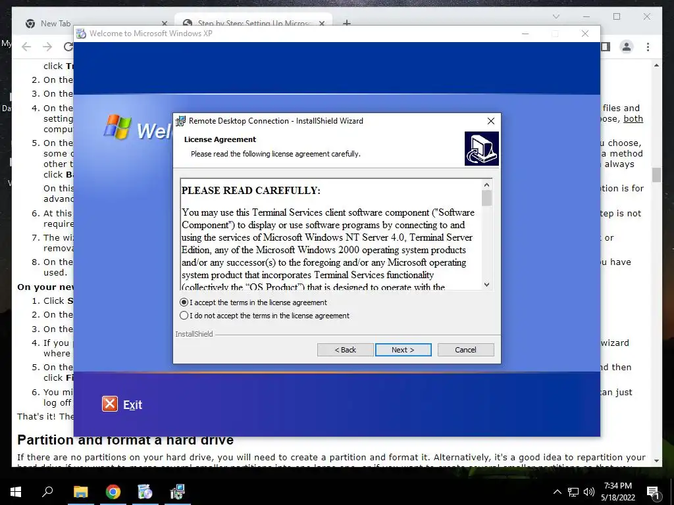Maximize the Chrome window
The image size is (674, 505).
pos(617,16)
